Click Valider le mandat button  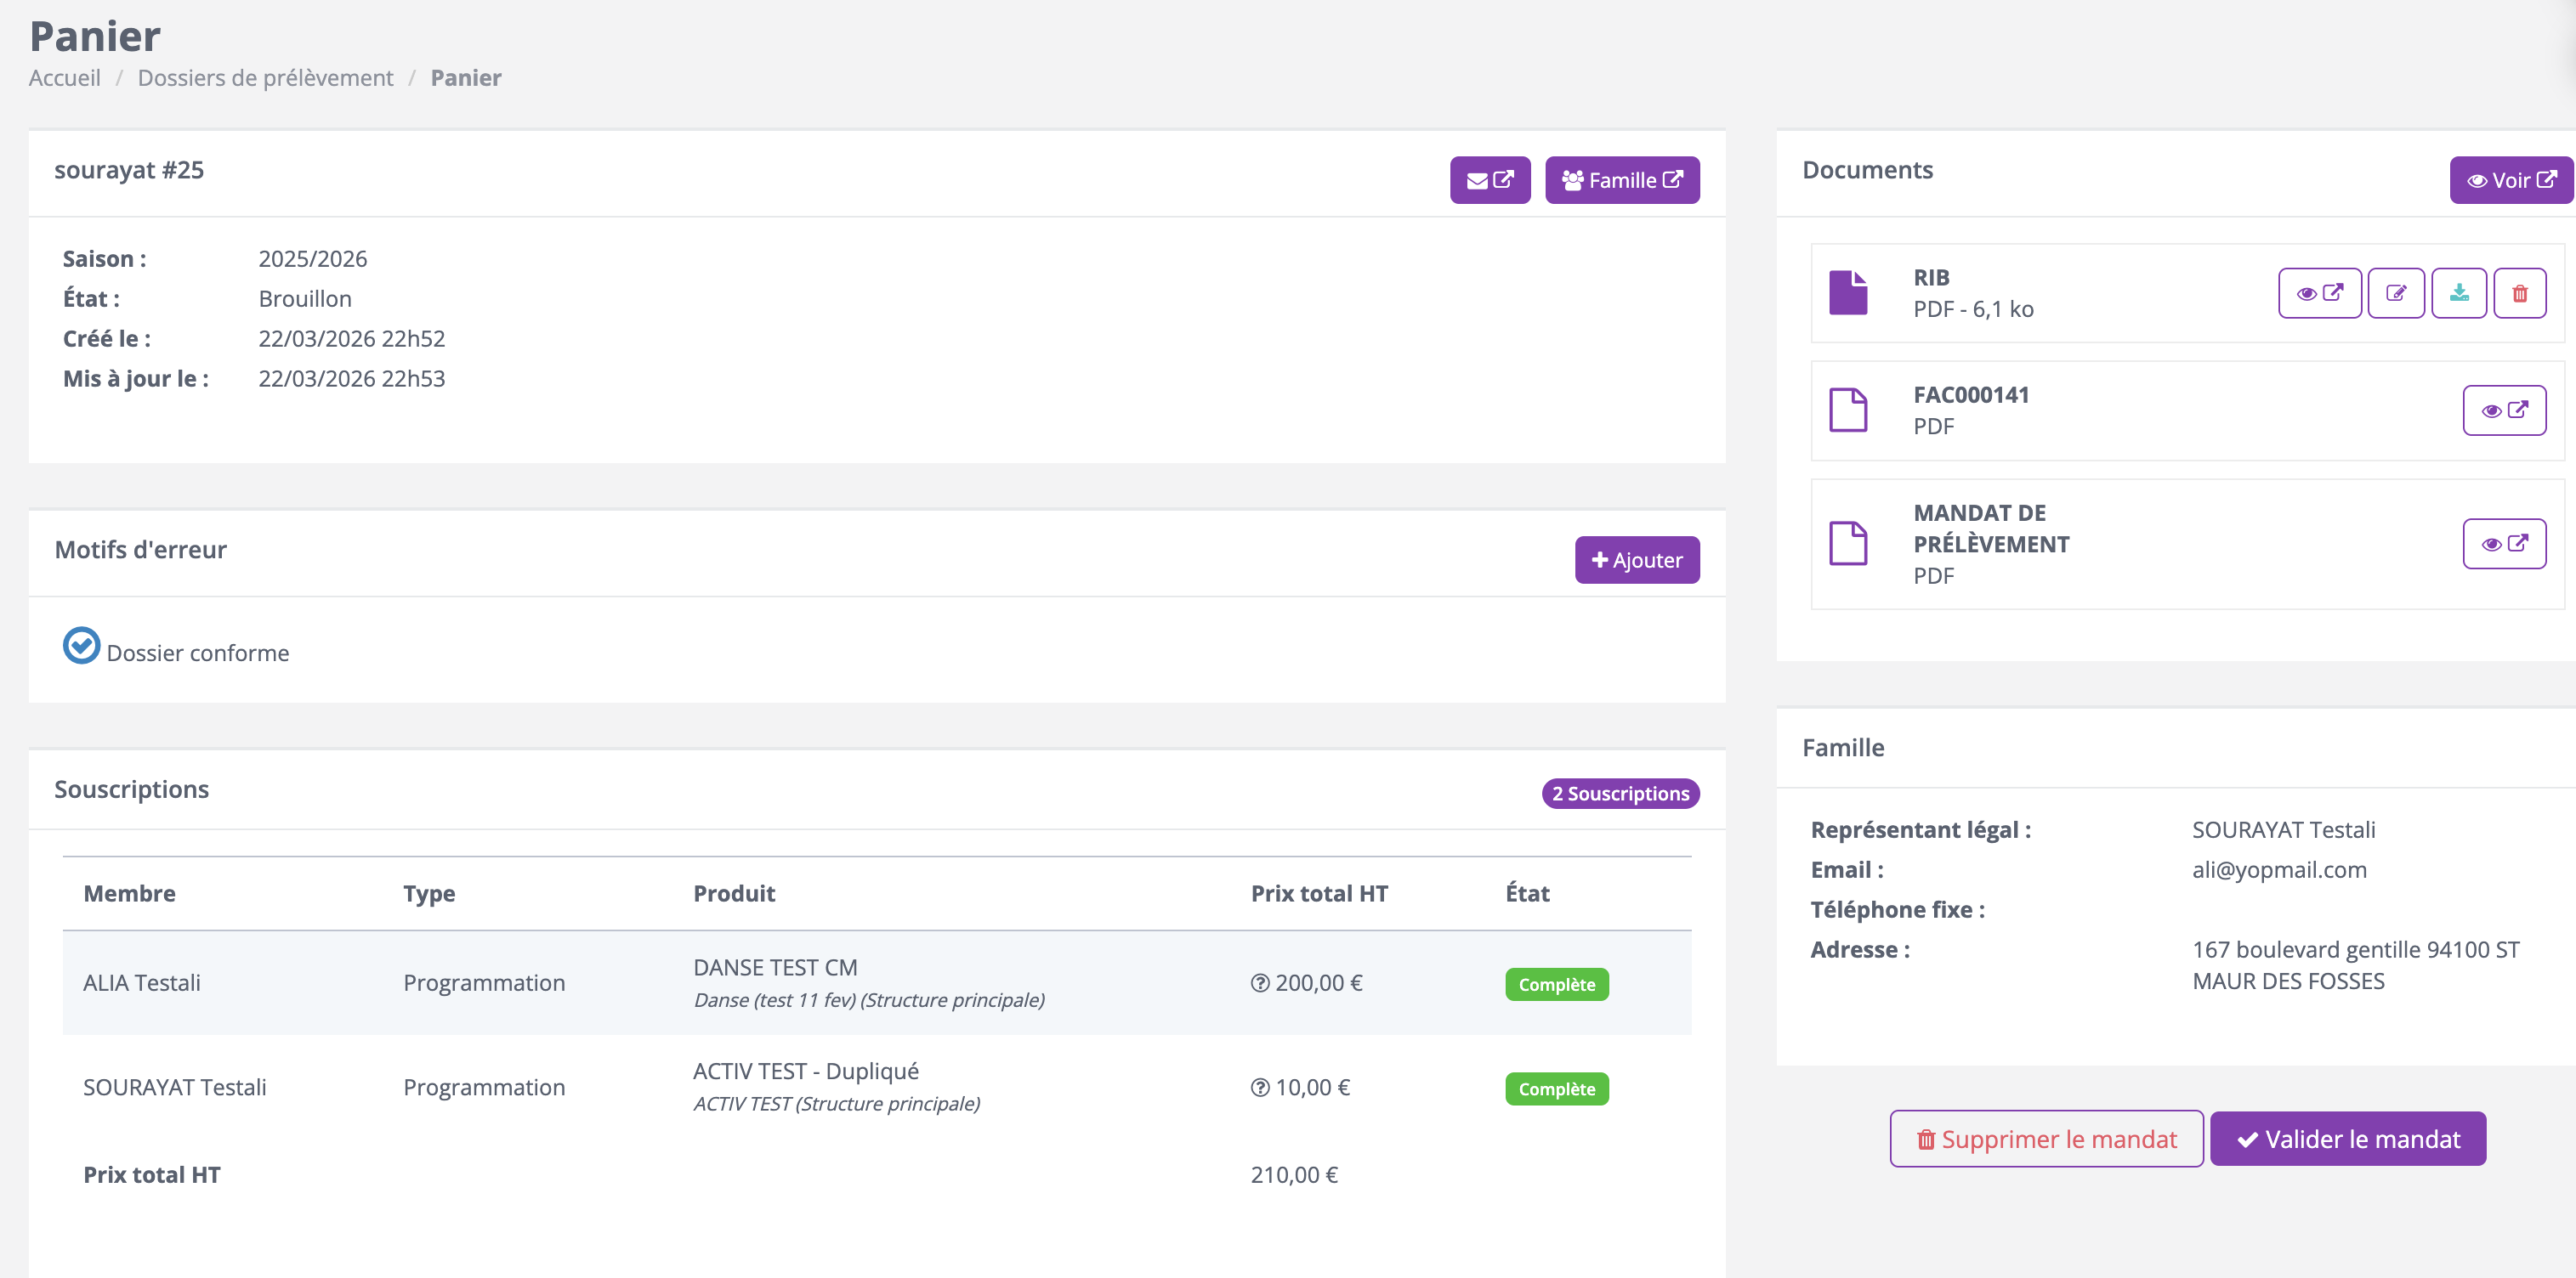[2347, 1139]
